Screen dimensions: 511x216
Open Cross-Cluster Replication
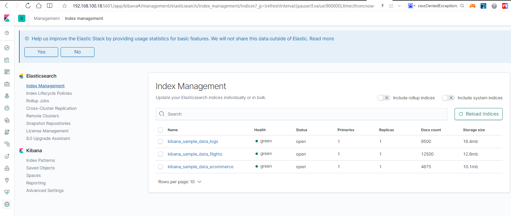51,108
